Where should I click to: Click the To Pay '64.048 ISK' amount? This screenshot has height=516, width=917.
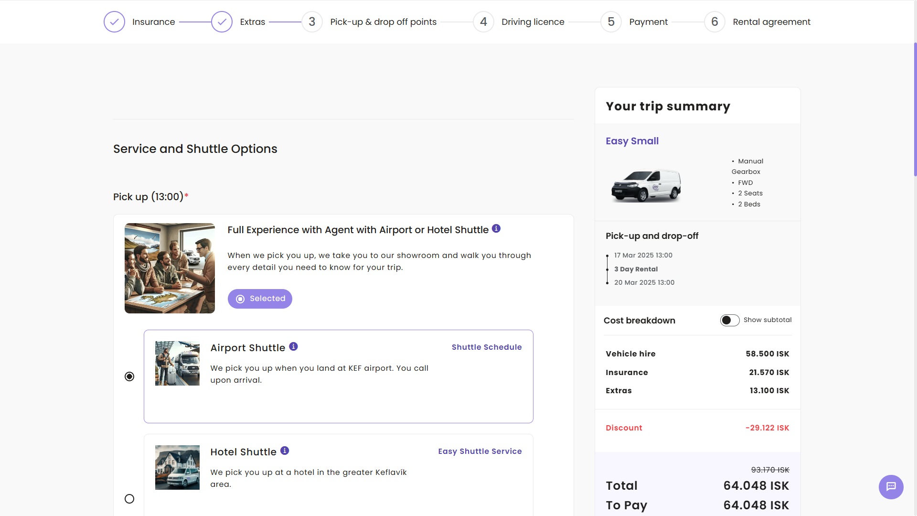click(756, 505)
